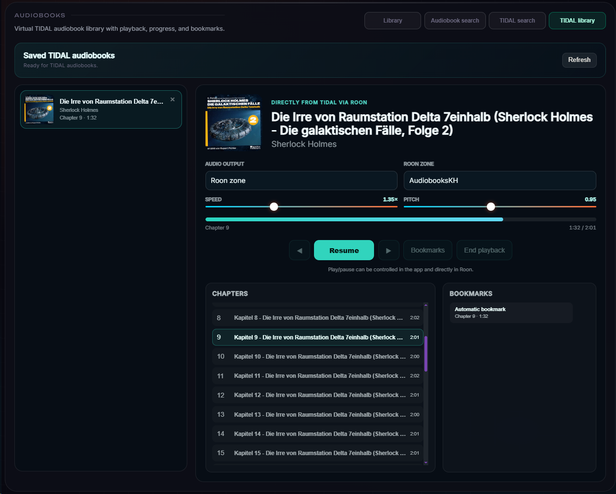Refresh the saved TIDAL audiobooks
This screenshot has width=616, height=494.
[x=580, y=60]
